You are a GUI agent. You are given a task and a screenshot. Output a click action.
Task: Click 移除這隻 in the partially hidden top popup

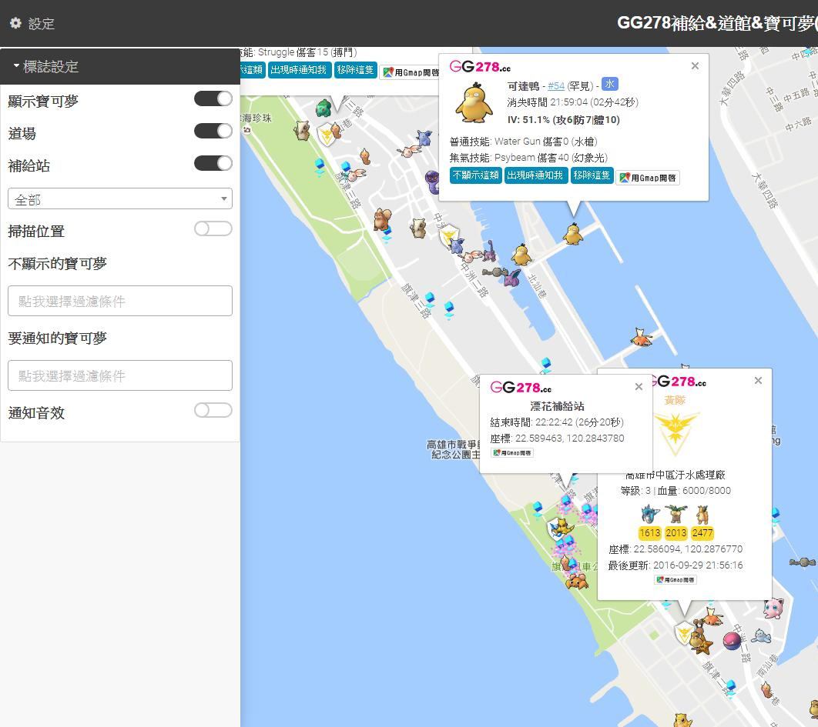[355, 70]
